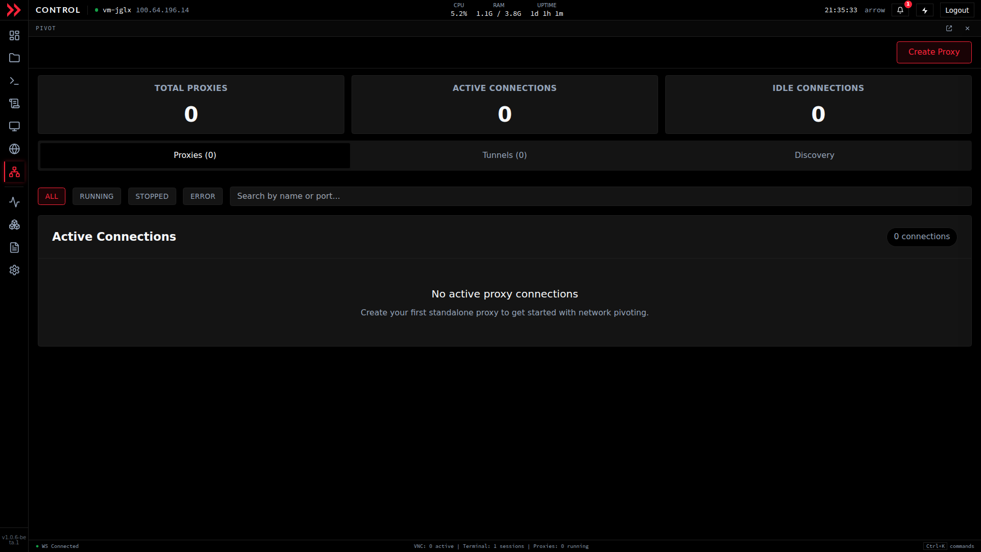This screenshot has height=552, width=981.
Task: Open the activity pulse icon in sidebar
Action: 14,202
